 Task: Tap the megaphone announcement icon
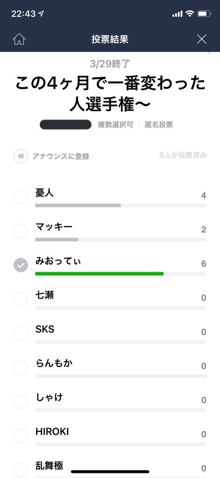20,156
